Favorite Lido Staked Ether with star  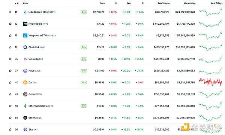tap(10, 12)
